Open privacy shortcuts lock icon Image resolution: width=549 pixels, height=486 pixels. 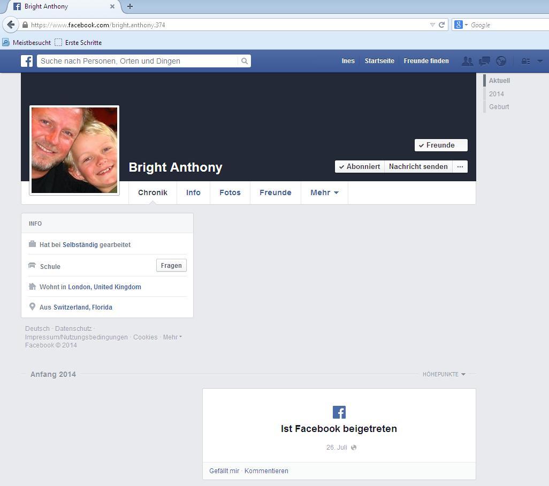pos(525,61)
